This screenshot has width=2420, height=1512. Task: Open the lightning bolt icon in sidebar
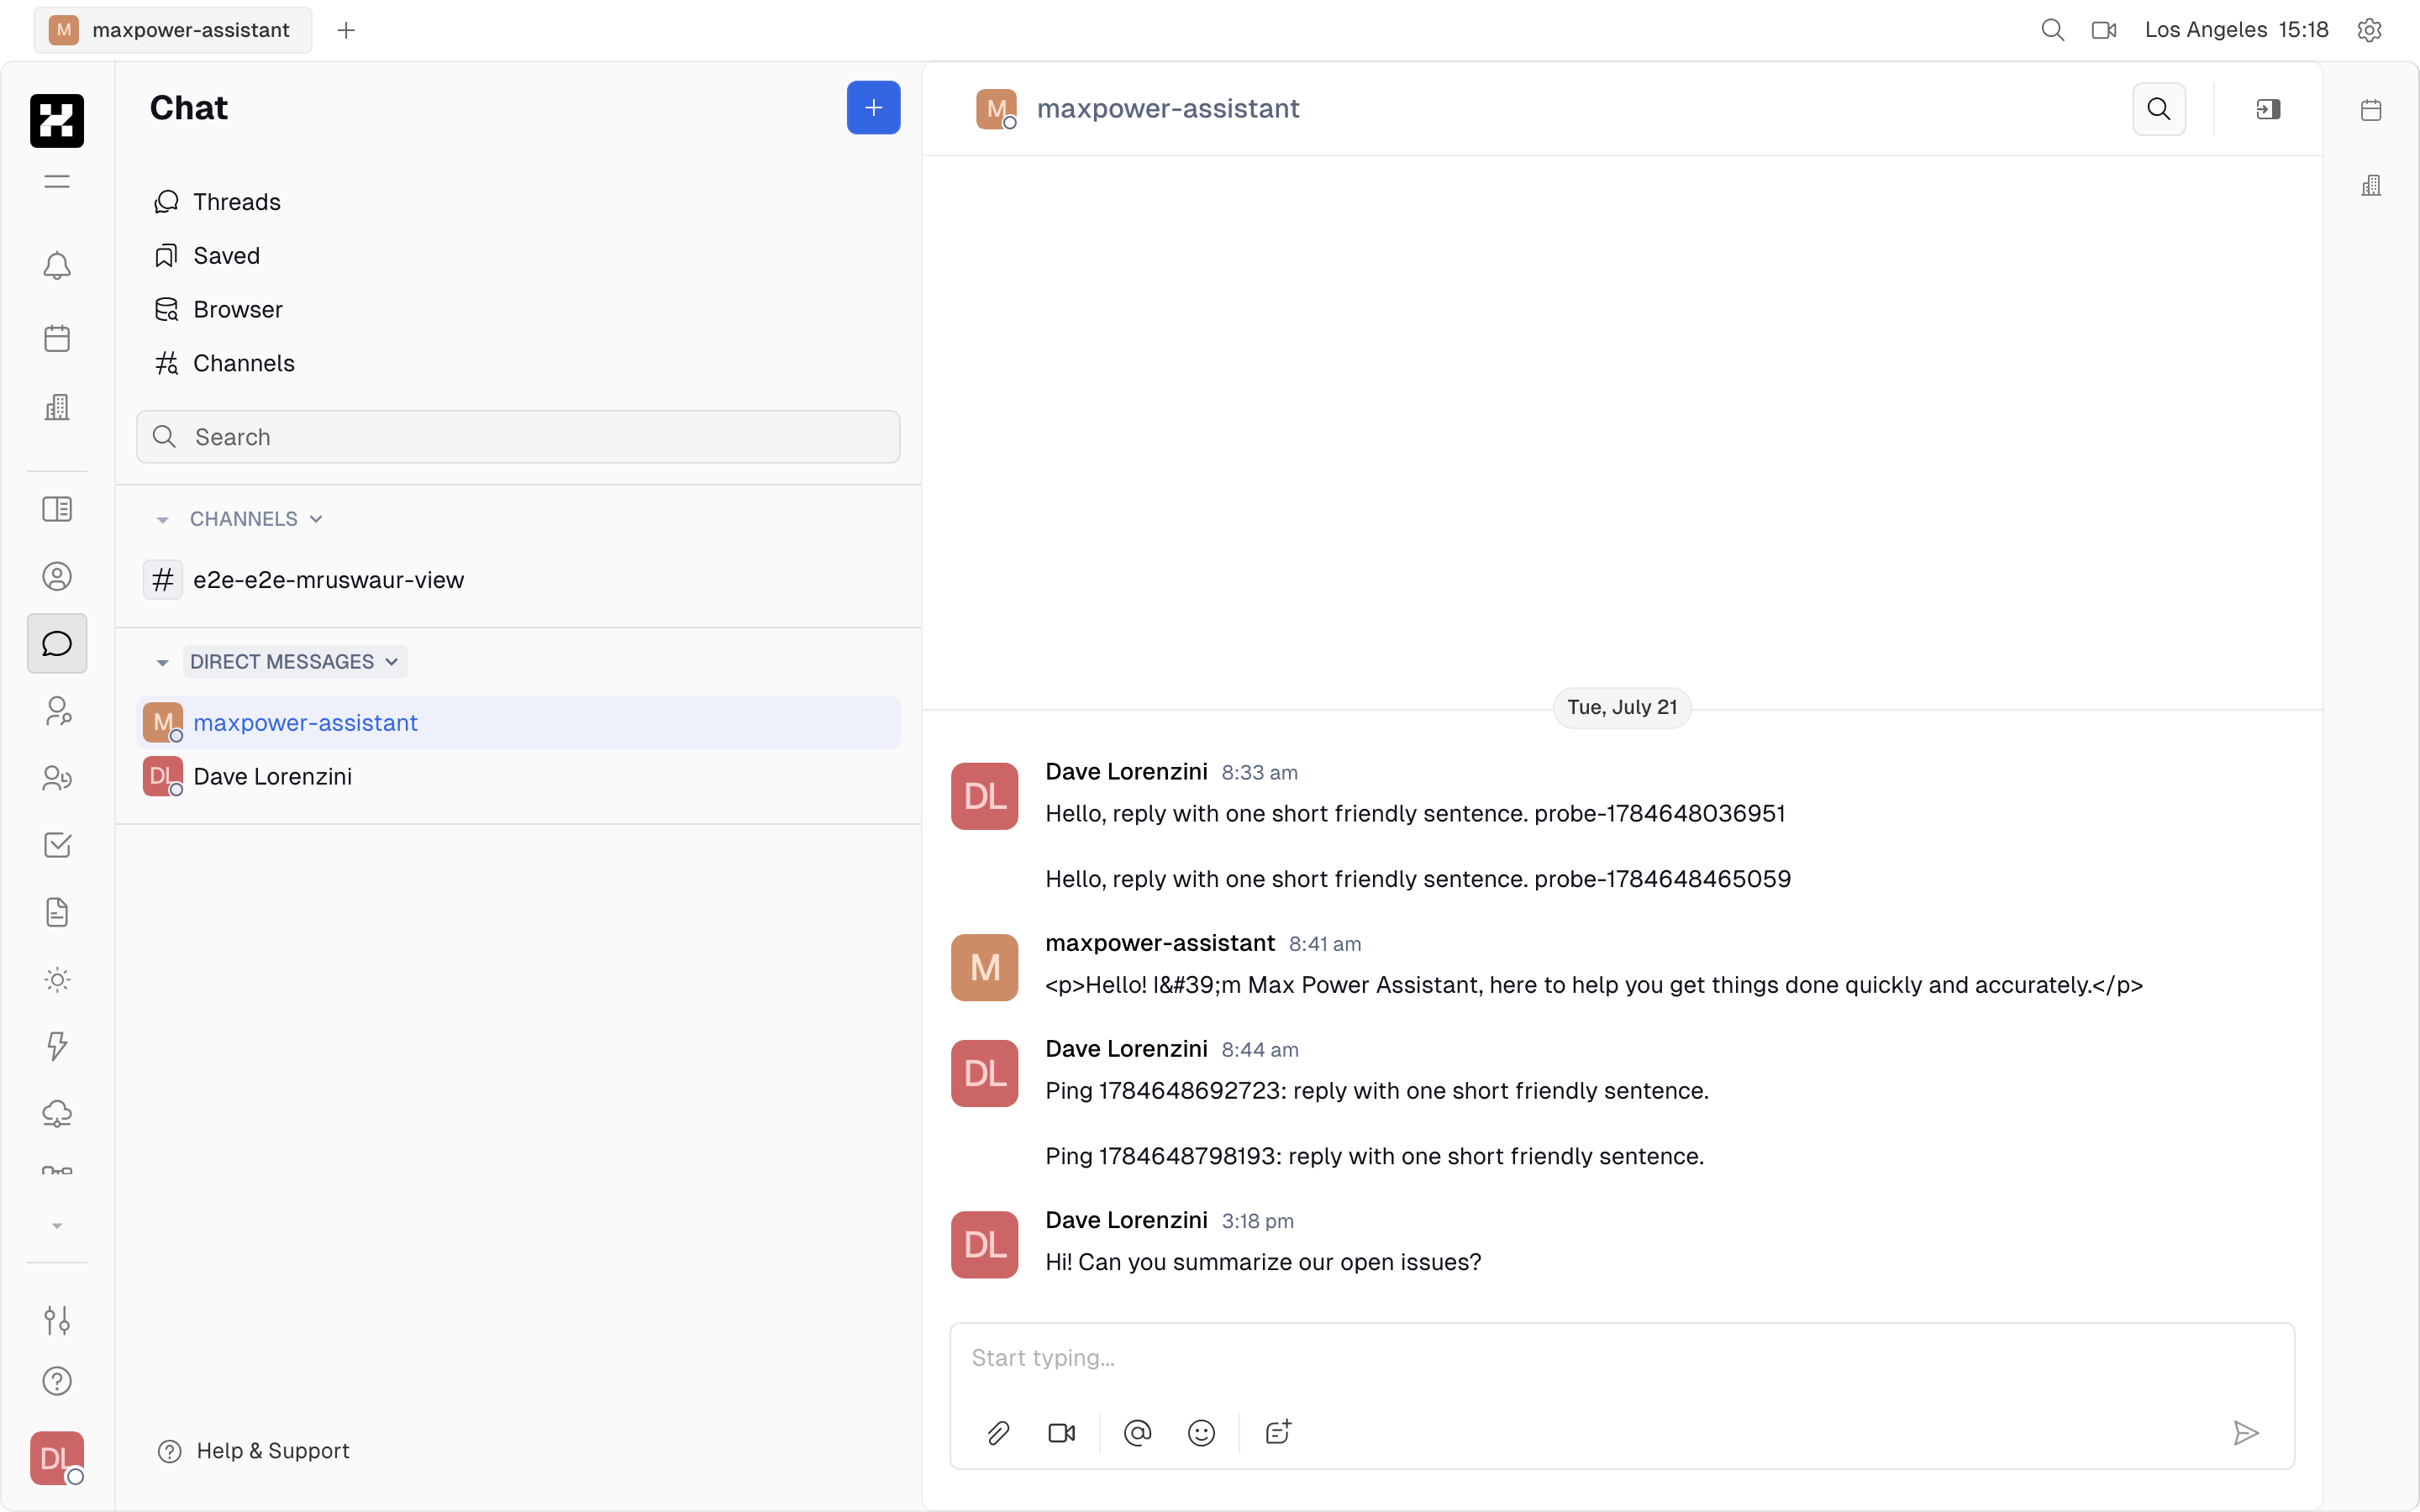pos(57,1046)
